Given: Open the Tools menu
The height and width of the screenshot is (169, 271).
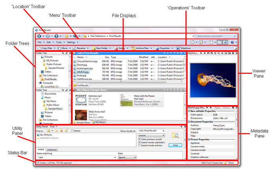Looking at the screenshot, I should coord(59,42).
